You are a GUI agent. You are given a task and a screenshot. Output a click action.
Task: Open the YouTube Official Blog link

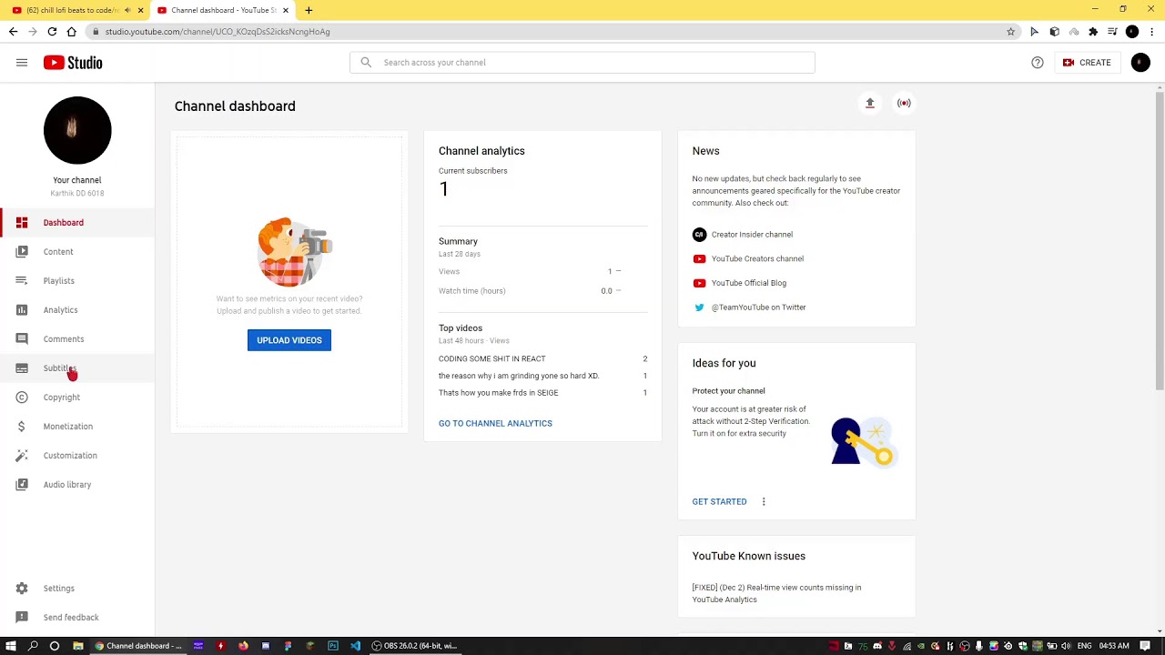click(748, 283)
